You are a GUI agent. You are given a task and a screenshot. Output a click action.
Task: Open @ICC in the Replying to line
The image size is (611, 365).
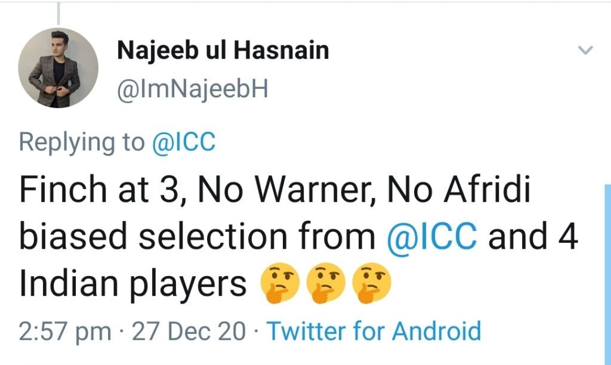click(x=184, y=142)
